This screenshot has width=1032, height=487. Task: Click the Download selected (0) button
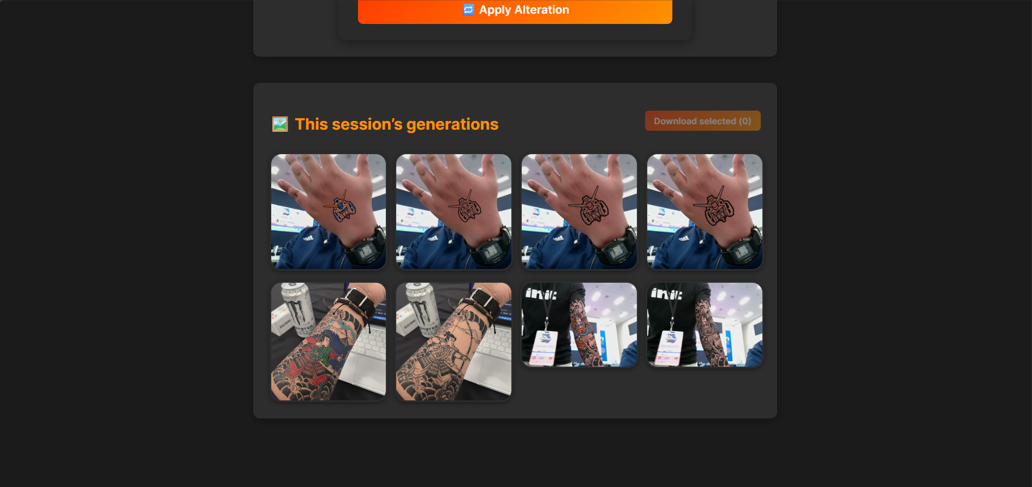click(702, 121)
